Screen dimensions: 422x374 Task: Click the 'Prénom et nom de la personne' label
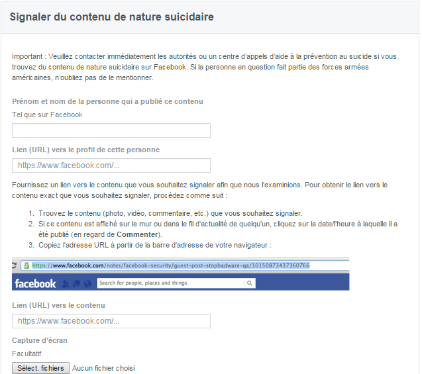(x=107, y=101)
